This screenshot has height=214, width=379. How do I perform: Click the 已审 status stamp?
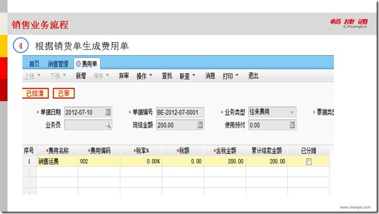click(x=64, y=93)
